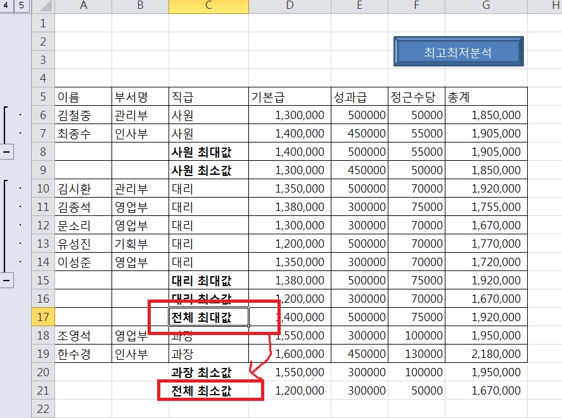The width and height of the screenshot is (562, 418).
Task: Collapse the 대리 group outline
Action: tap(6, 281)
